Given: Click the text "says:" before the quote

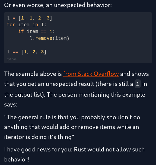Looking at the screenshot, I should (11, 105).
